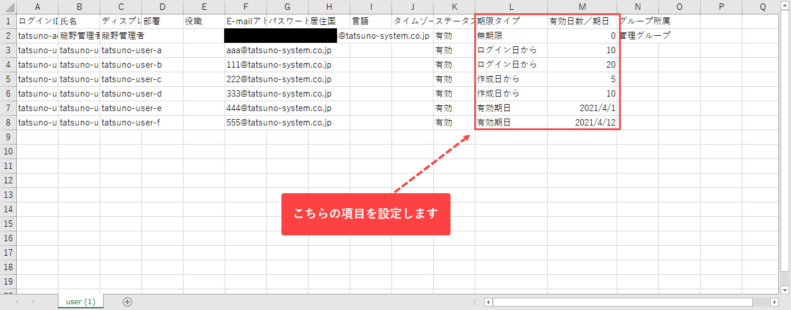Click the next sheet navigation arrow
Image resolution: width=791 pixels, height=310 pixels.
tap(33, 301)
